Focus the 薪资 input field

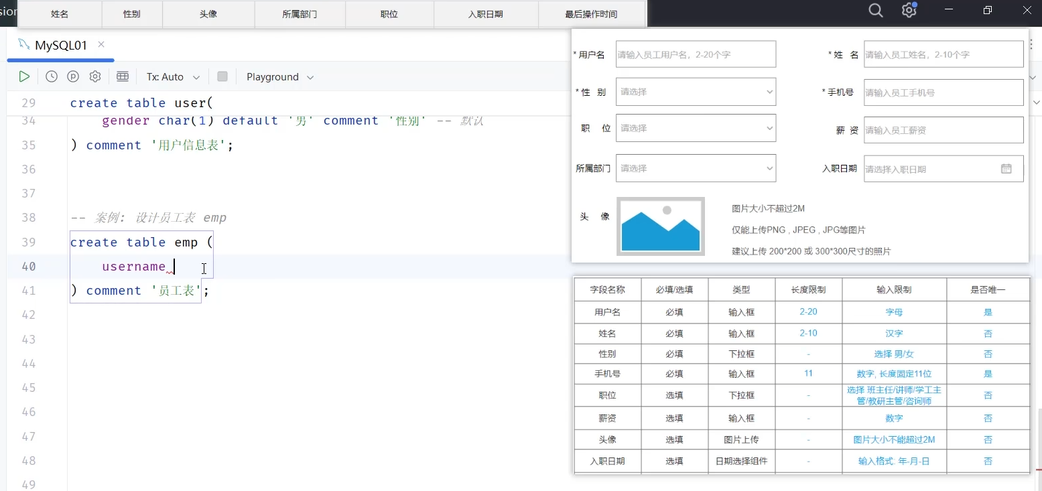click(x=943, y=130)
